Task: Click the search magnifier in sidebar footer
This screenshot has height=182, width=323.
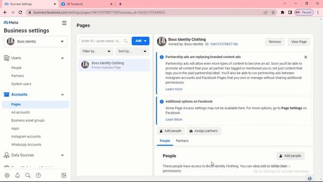Action: click(x=28, y=175)
